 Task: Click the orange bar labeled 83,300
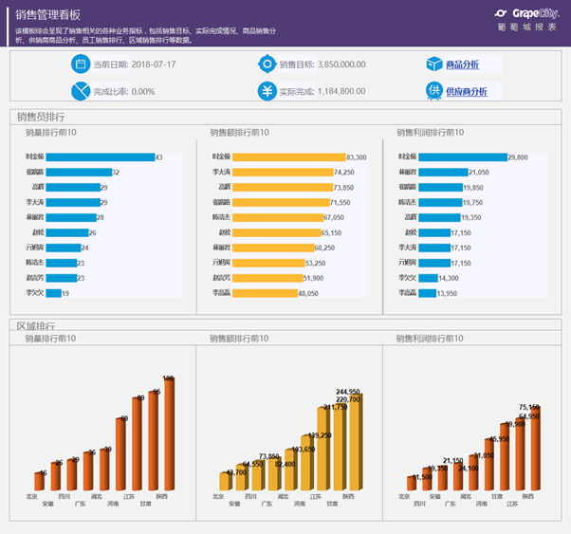click(x=289, y=157)
